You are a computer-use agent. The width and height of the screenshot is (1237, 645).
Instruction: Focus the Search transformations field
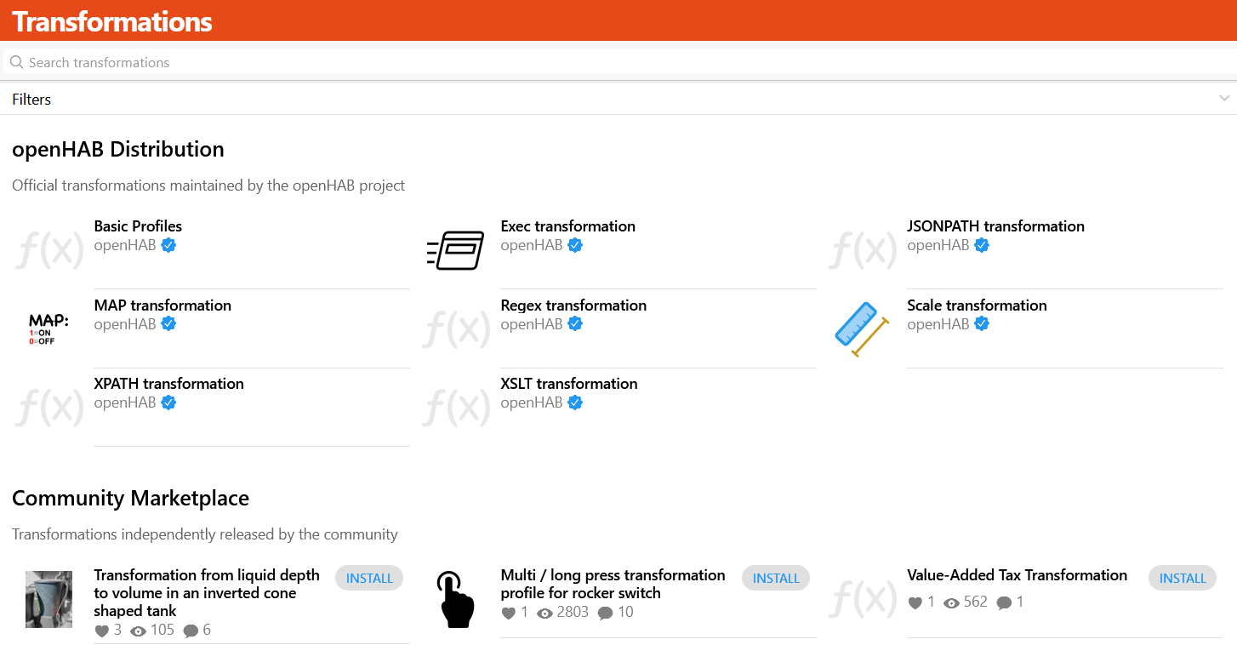[x=596, y=62]
